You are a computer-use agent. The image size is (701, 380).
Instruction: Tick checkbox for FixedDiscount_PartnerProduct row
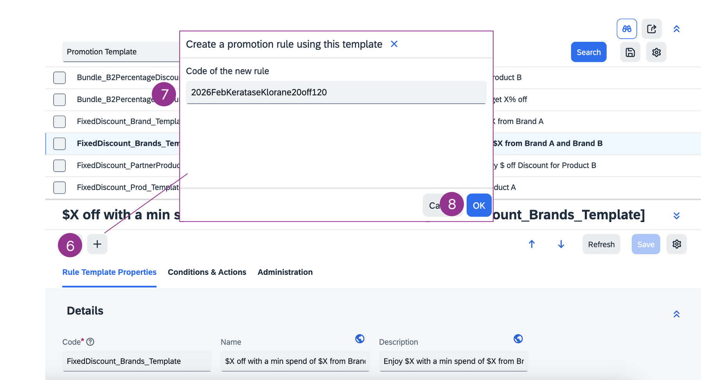pyautogui.click(x=59, y=165)
